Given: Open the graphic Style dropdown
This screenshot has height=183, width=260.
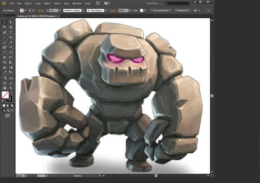Looking at the screenshot, I should 145,10.
